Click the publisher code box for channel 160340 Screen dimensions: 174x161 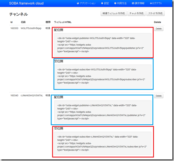coord(103,112)
